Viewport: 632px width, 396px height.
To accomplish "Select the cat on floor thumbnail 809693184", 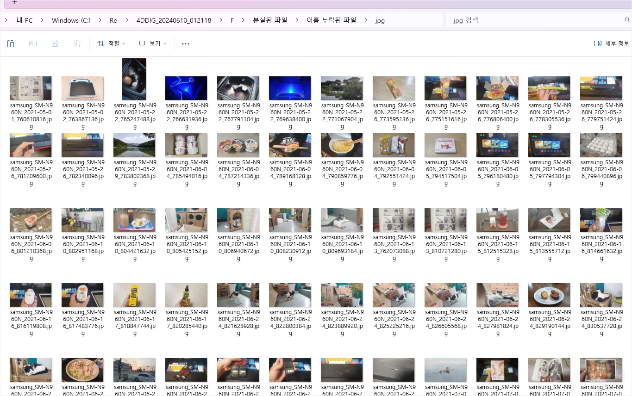I will (x=342, y=220).
